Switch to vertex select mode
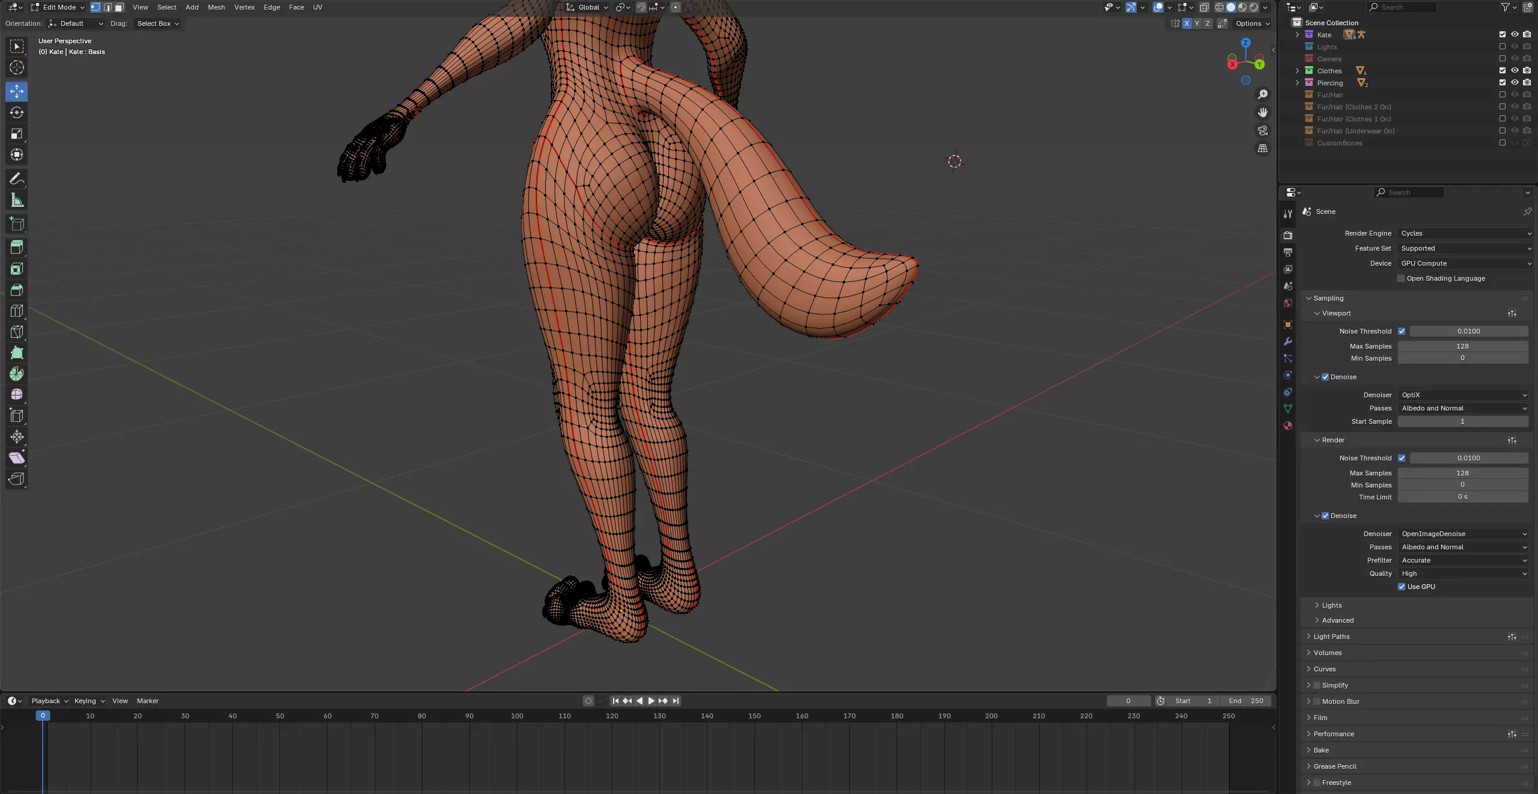 coord(95,7)
